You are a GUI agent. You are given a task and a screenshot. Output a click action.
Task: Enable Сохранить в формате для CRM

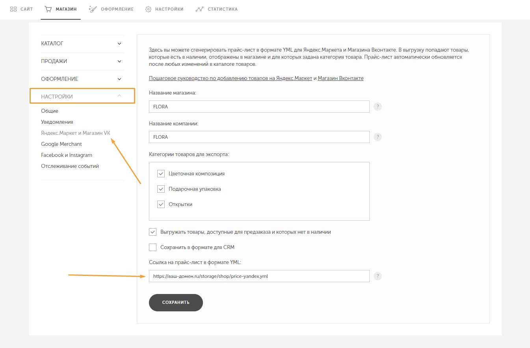pyautogui.click(x=153, y=248)
